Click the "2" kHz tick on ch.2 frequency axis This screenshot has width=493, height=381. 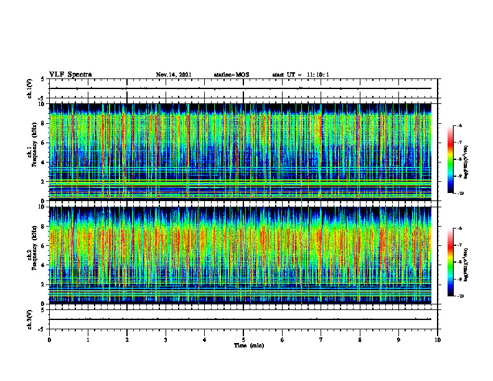pos(43,285)
